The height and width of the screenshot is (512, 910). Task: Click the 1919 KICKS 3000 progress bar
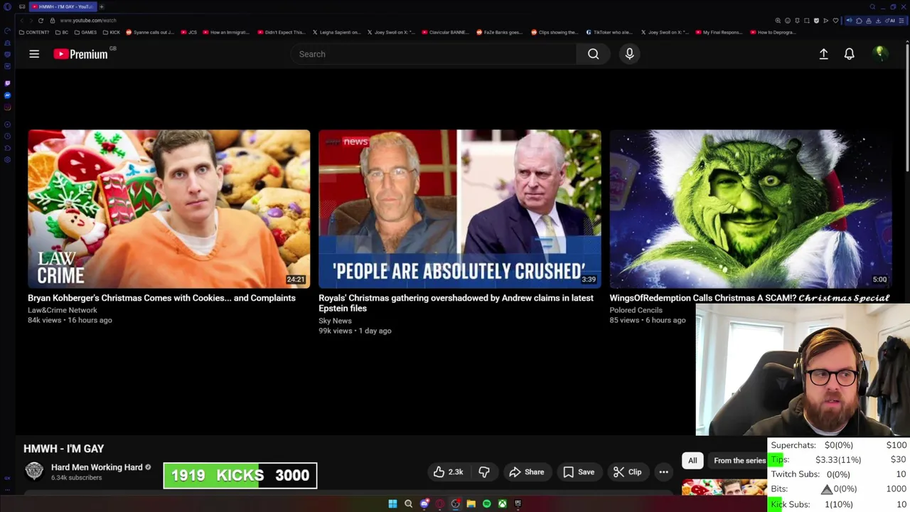pos(240,476)
